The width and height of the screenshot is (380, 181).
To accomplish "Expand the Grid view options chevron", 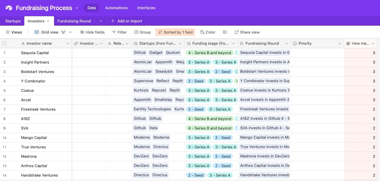I will (70, 32).
